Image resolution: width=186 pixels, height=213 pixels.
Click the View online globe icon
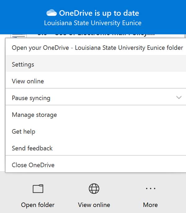point(94,189)
